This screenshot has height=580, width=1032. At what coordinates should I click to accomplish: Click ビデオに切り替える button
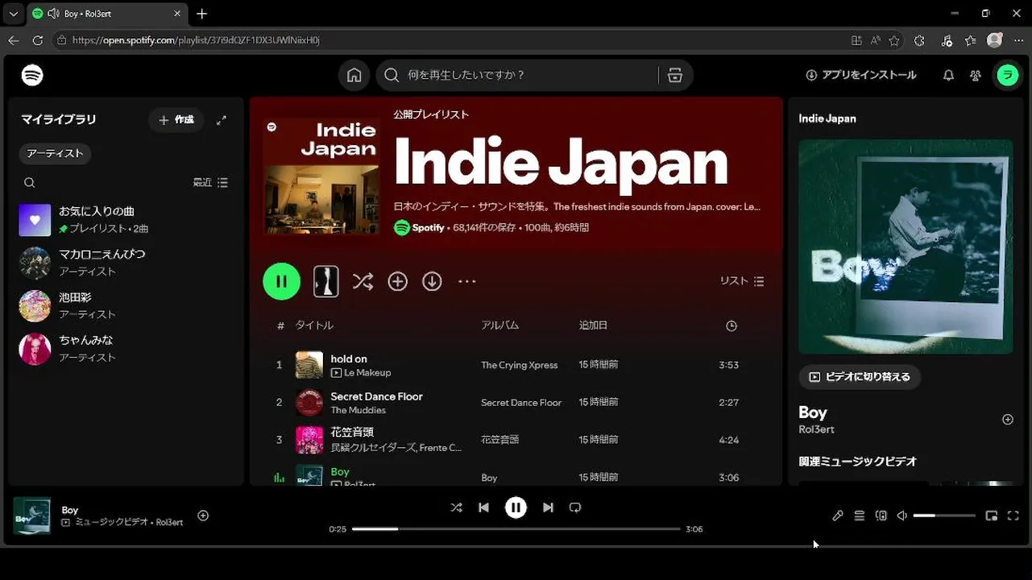coord(860,377)
